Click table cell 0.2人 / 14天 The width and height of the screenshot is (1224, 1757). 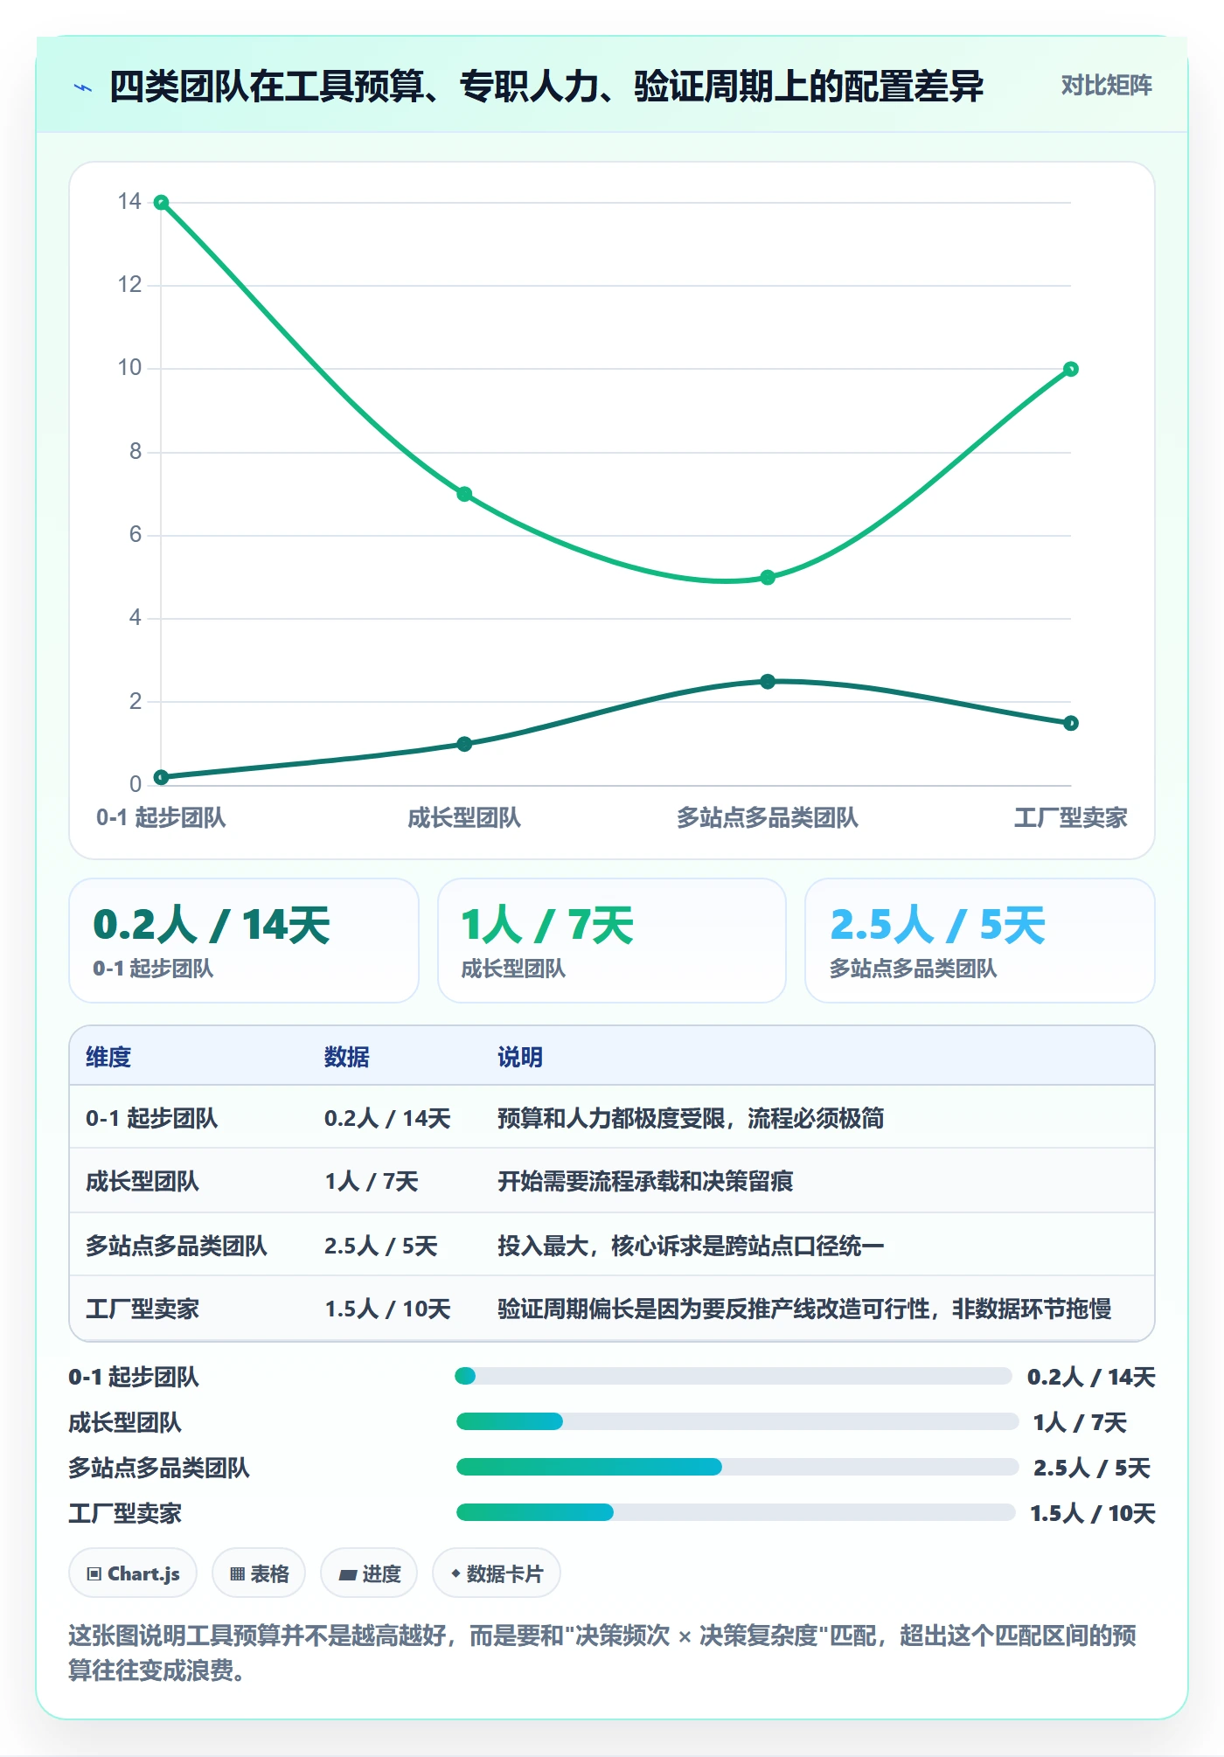pos(387,1118)
